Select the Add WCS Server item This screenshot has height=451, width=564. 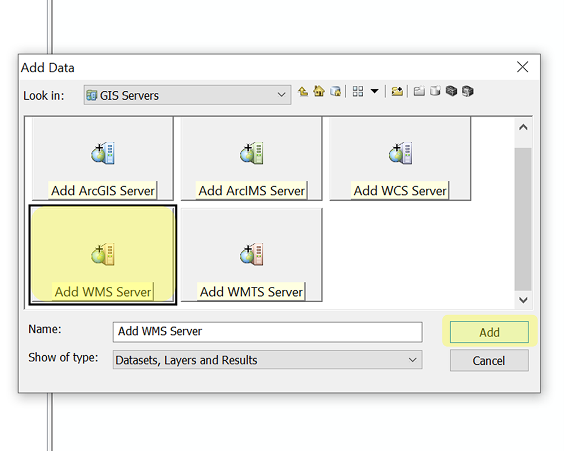pyautogui.click(x=400, y=158)
